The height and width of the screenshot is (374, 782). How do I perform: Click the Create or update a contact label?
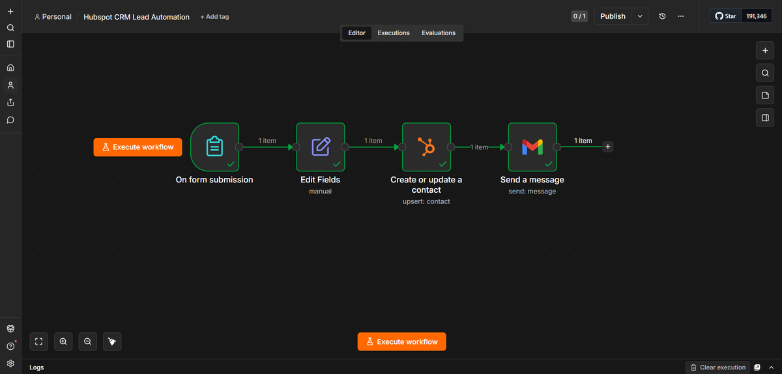tap(426, 185)
